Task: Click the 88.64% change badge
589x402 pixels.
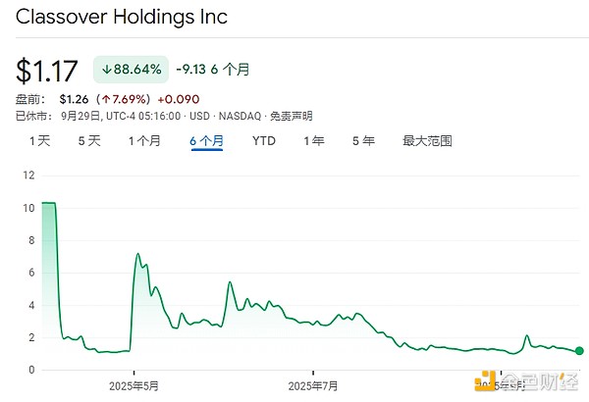Action: (132, 70)
